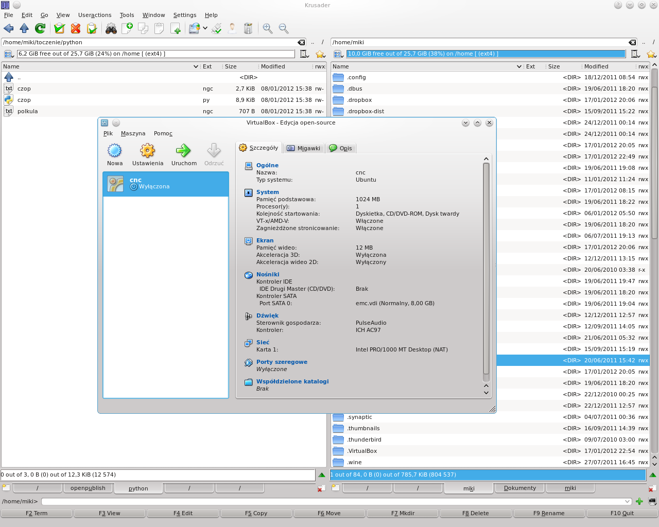Click the plug with green check icon
The width and height of the screenshot is (659, 527).
tap(217, 28)
